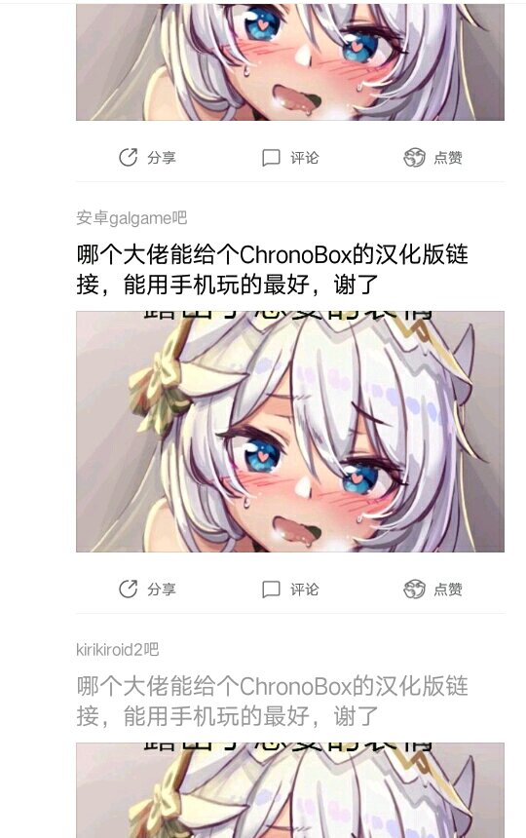
Task: Tap the like face icon above 安卓galgame吧
Action: pos(414,157)
